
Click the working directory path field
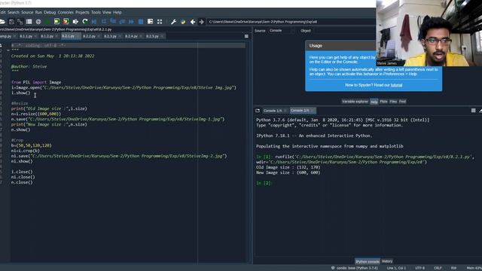coord(291,22)
